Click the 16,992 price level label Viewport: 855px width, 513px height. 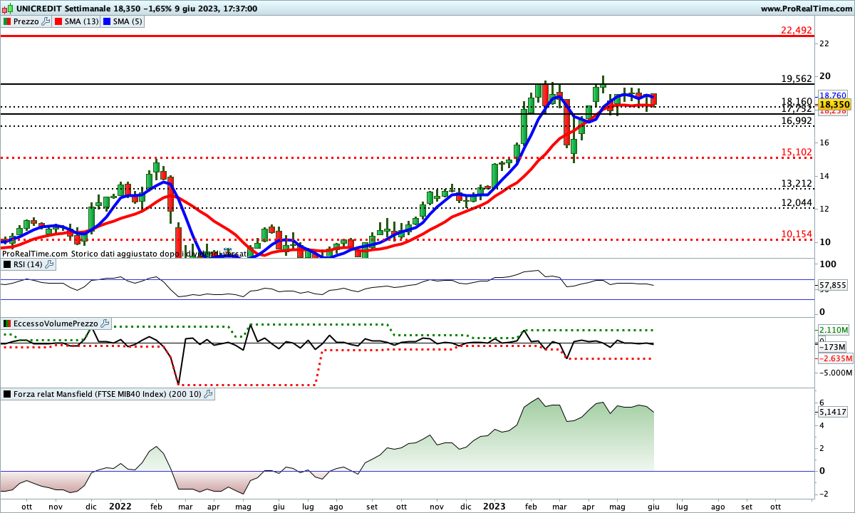point(797,121)
